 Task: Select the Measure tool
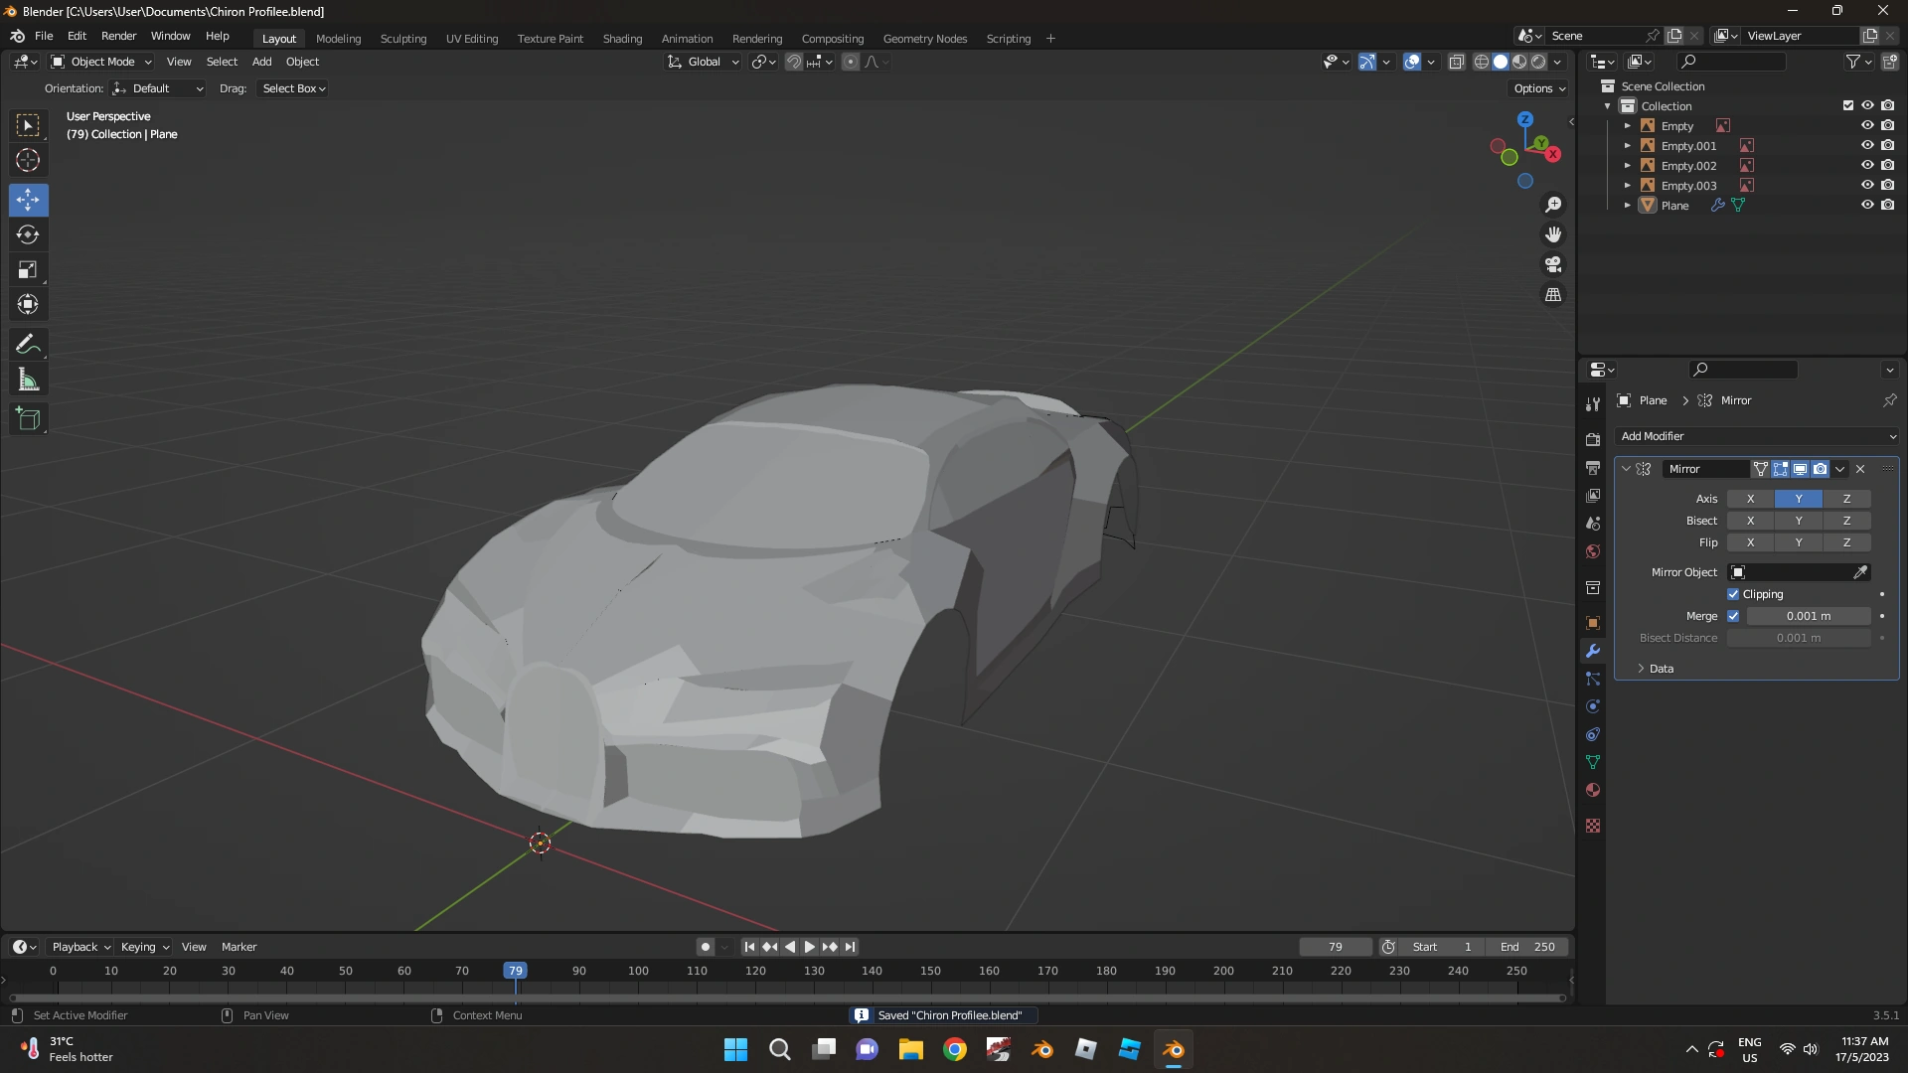point(28,381)
